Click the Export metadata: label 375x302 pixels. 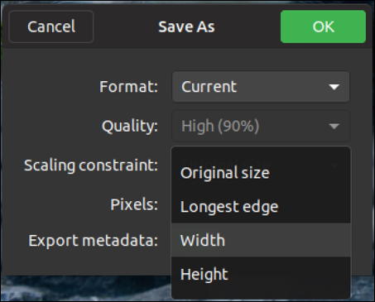tap(94, 241)
